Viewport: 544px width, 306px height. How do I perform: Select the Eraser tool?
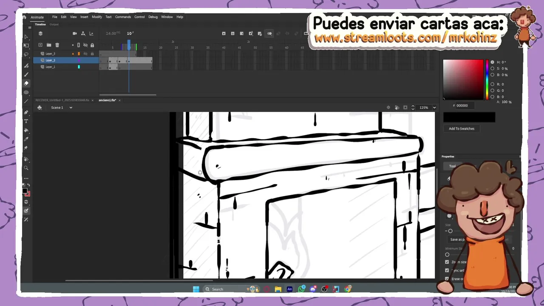coord(26,83)
